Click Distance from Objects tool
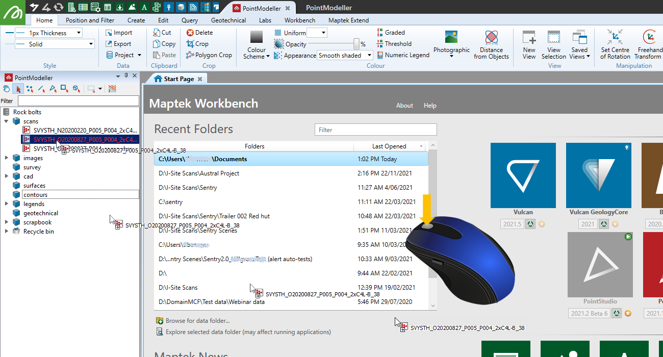 pyautogui.click(x=491, y=44)
